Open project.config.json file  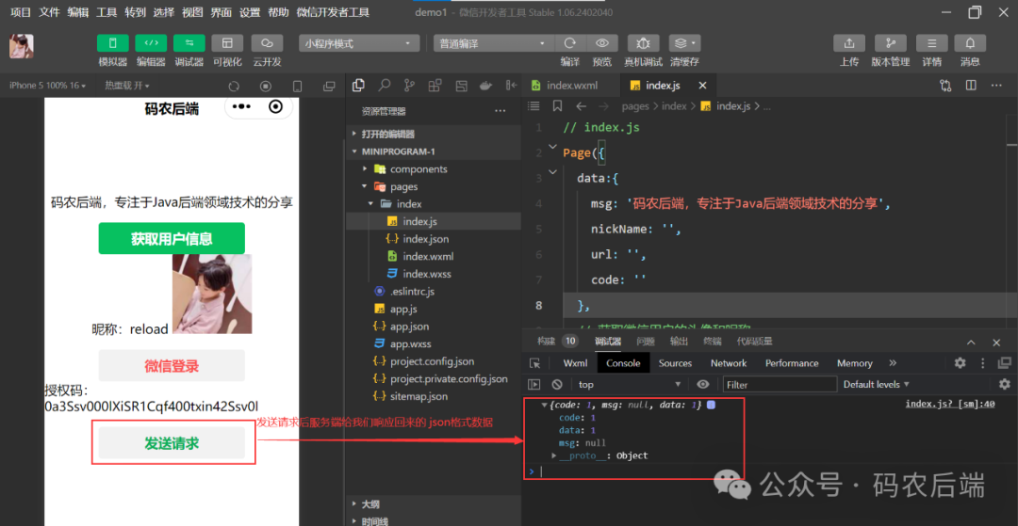click(434, 361)
